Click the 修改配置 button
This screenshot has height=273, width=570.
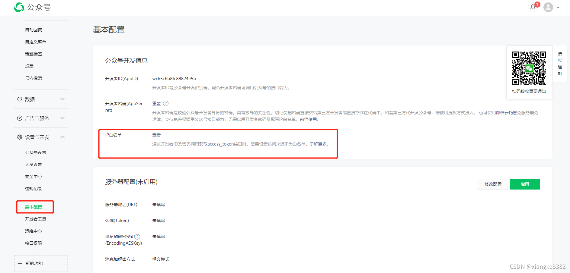tap(493, 184)
